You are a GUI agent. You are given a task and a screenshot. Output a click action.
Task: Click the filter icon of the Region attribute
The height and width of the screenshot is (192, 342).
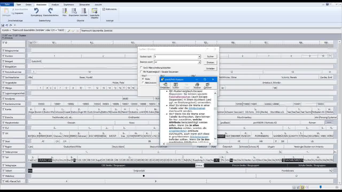(x=3, y=147)
